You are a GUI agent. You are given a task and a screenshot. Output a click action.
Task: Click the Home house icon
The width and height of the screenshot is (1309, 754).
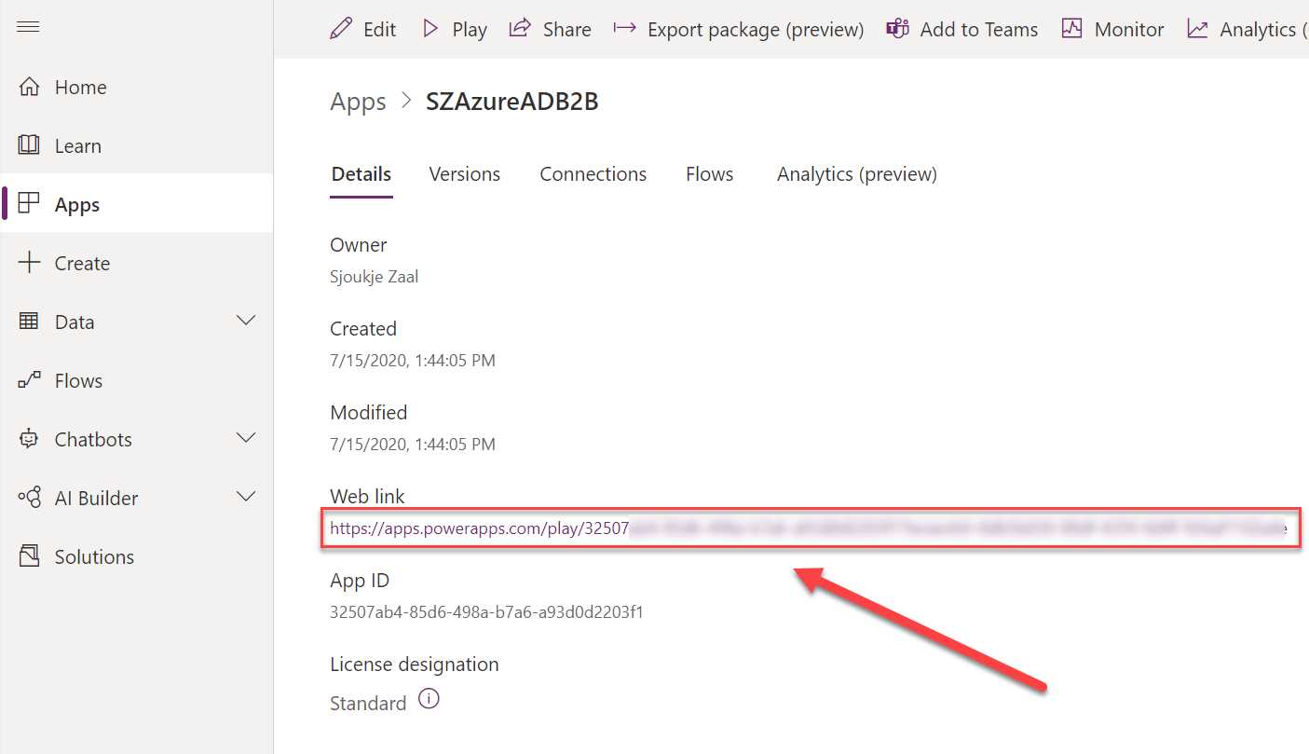coord(29,87)
